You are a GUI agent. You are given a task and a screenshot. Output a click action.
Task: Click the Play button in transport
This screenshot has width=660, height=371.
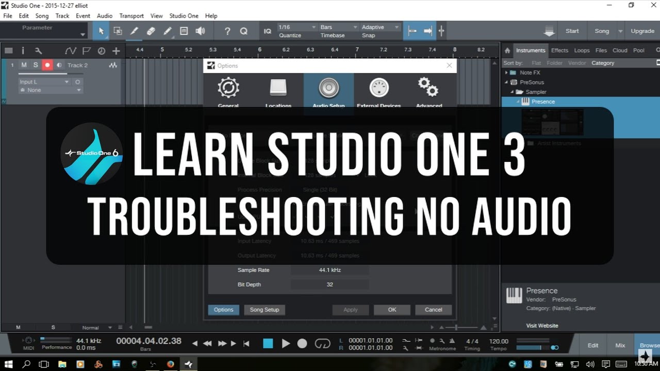pos(286,344)
